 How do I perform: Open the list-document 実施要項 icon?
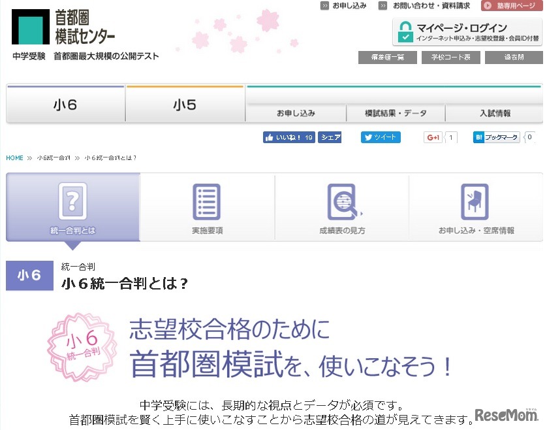[x=207, y=201]
